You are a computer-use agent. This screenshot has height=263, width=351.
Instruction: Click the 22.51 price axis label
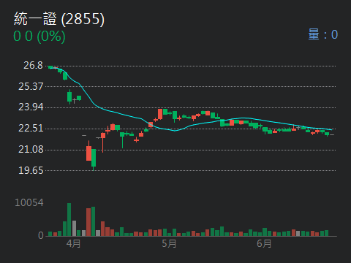click(x=31, y=128)
